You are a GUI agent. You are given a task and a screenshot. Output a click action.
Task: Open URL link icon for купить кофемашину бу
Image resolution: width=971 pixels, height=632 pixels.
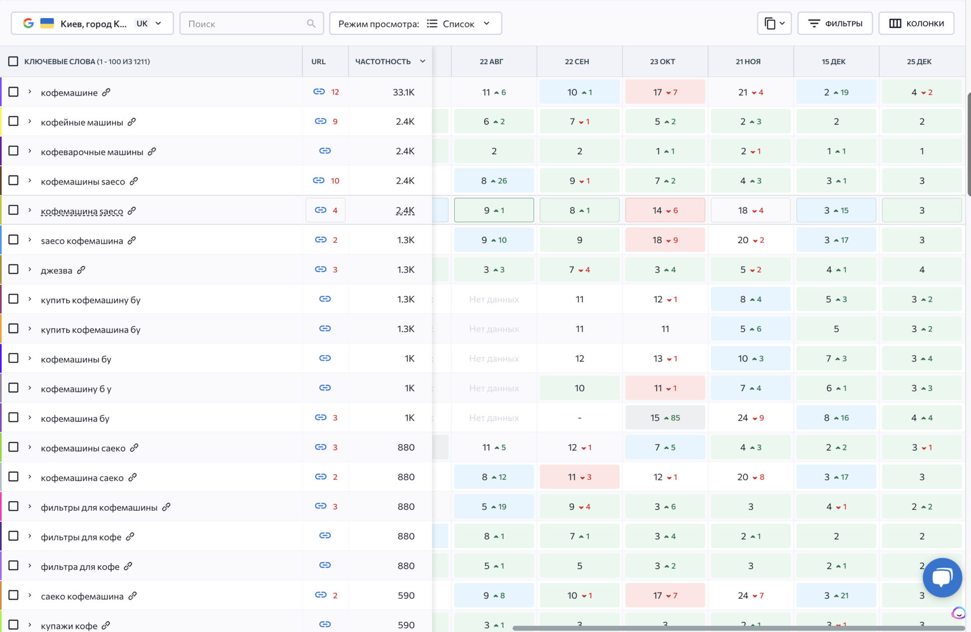[325, 299]
